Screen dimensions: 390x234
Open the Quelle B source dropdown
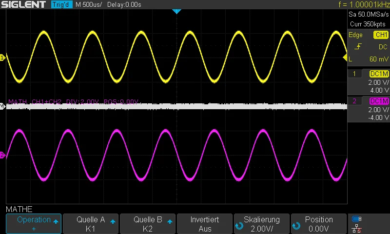[x=148, y=224]
